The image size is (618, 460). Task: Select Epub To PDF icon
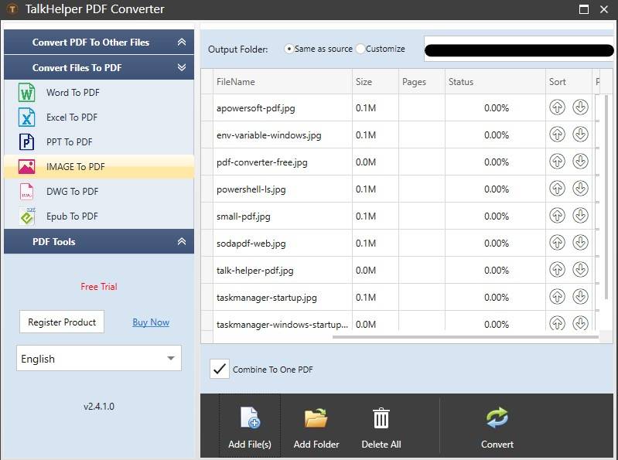tap(27, 216)
